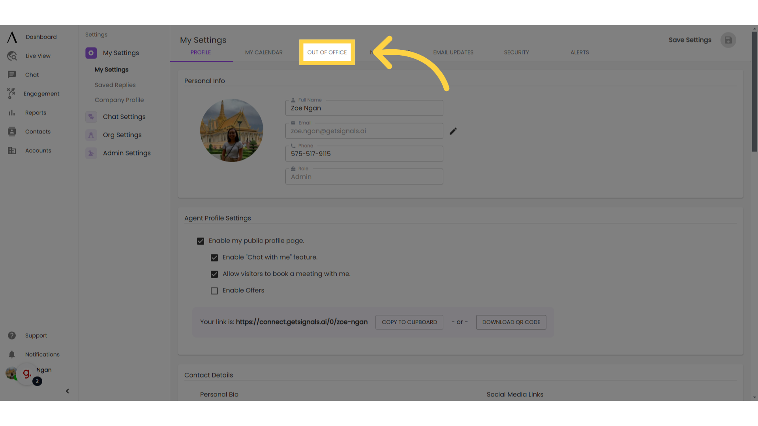The height and width of the screenshot is (426, 758).
Task: Click the Full Name input field
Action: point(364,108)
